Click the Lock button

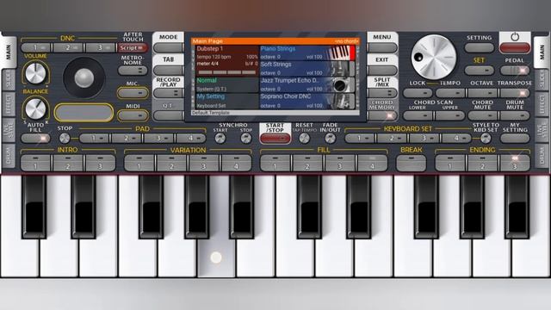418,93
